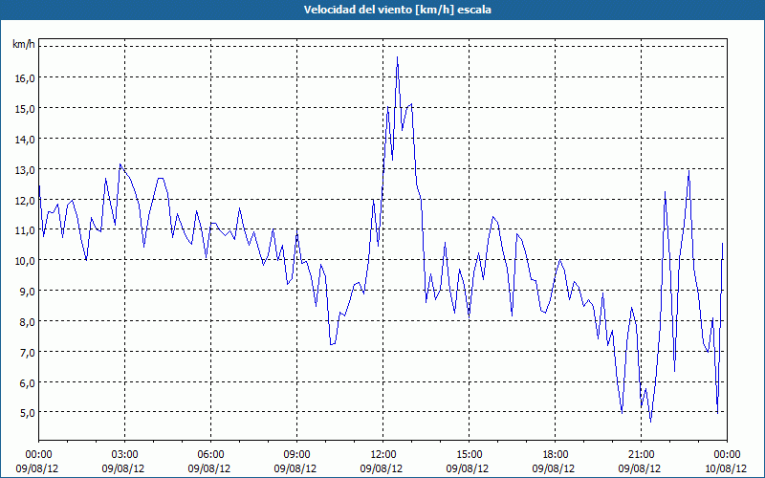The image size is (765, 478).
Task: Click the 10/08/12 date label
Action: coord(726,468)
